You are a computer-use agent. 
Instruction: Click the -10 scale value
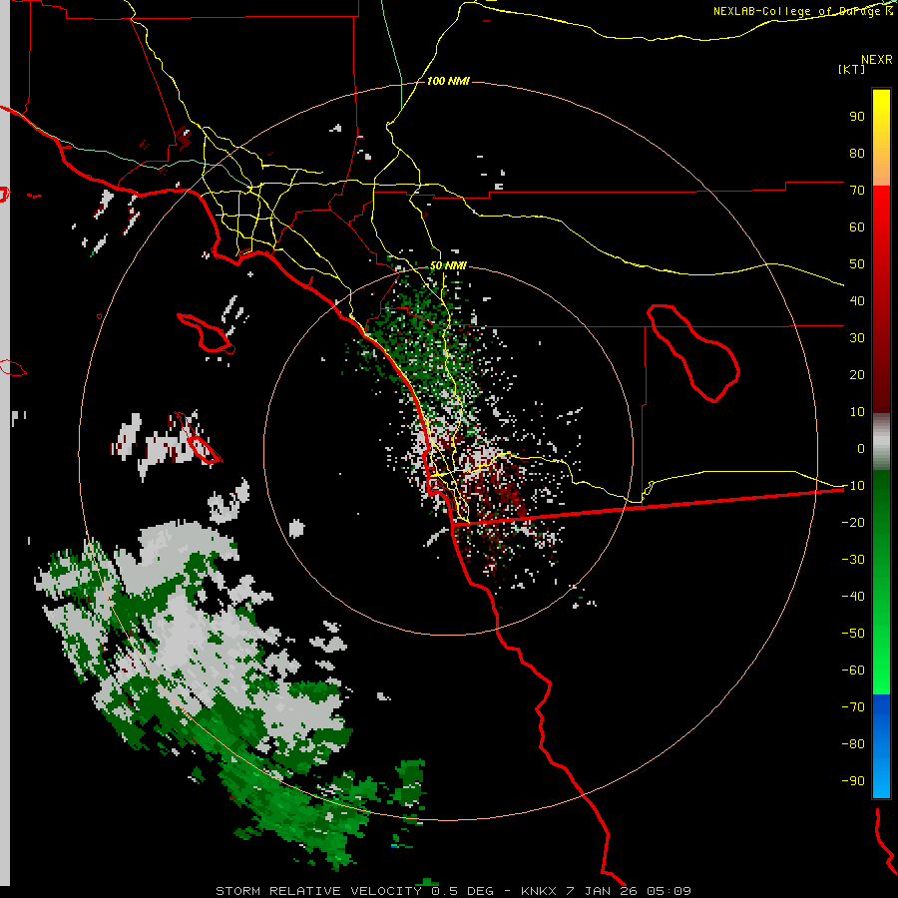coord(853,486)
